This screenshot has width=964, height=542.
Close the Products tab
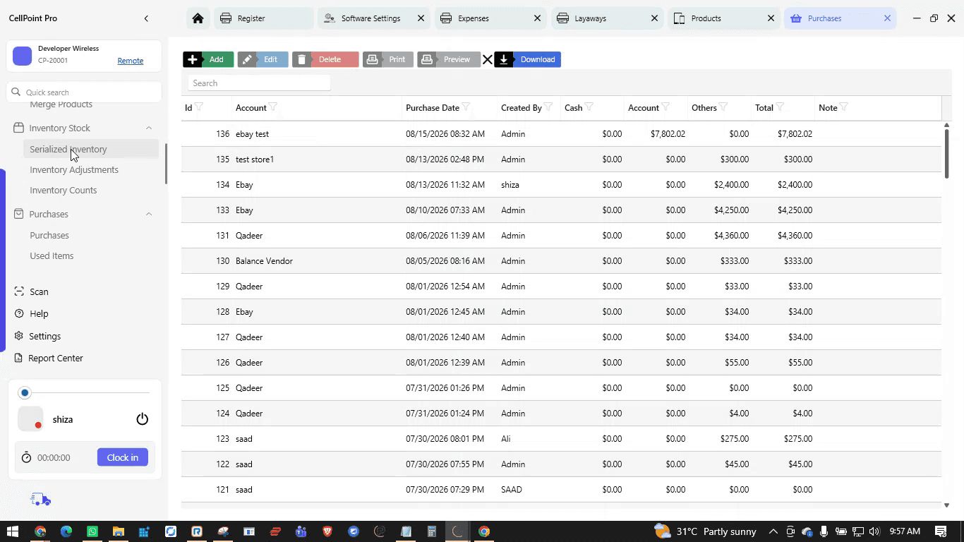coord(771,18)
